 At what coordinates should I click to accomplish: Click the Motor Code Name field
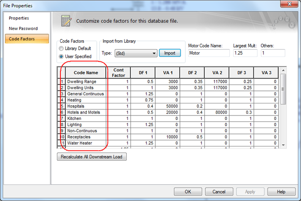click(x=208, y=53)
